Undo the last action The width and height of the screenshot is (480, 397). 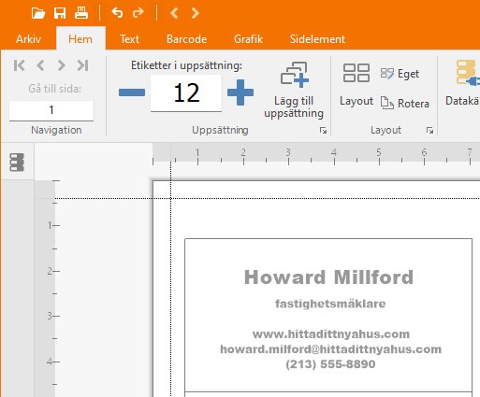click(x=117, y=13)
